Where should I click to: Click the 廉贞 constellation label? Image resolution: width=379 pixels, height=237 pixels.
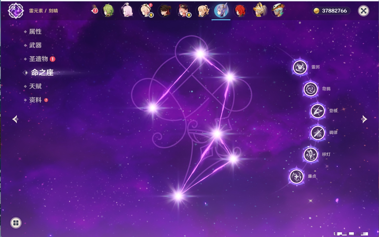pos(312,176)
